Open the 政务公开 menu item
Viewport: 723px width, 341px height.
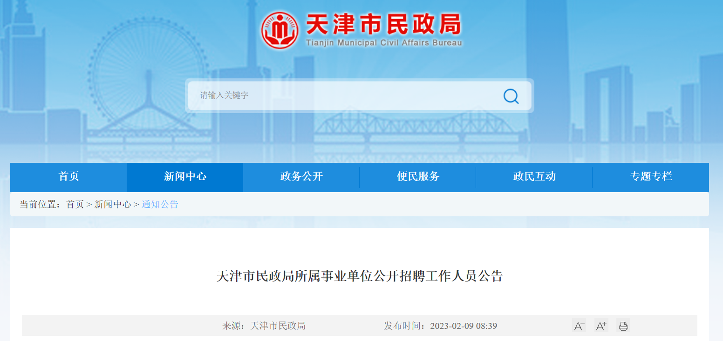(301, 177)
